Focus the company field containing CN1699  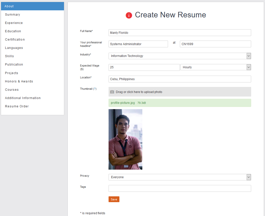(x=215, y=44)
